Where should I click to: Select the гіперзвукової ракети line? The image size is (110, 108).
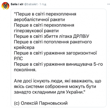coord(36,31)
